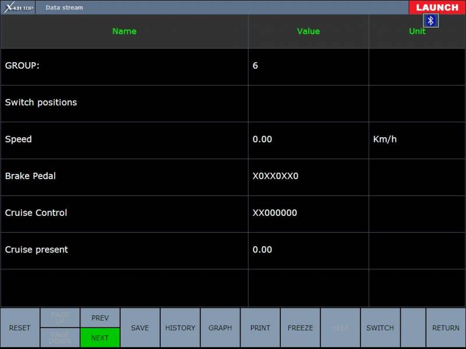The image size is (466, 349).
Task: Save the data stream with SAVE
Action: click(140, 328)
